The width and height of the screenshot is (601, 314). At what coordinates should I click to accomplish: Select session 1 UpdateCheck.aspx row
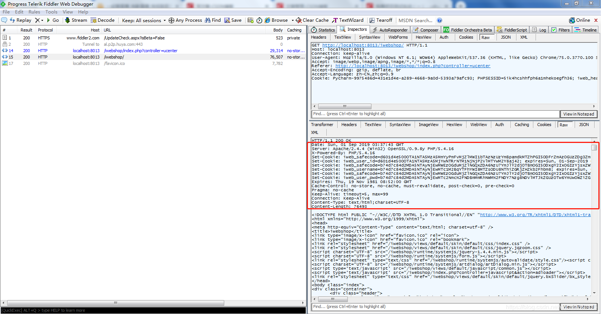[153, 38]
